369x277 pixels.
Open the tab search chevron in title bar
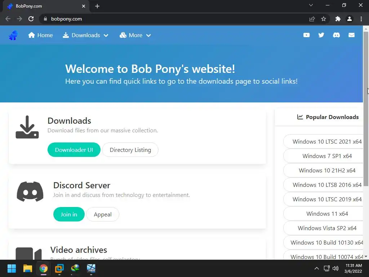click(x=311, y=5)
